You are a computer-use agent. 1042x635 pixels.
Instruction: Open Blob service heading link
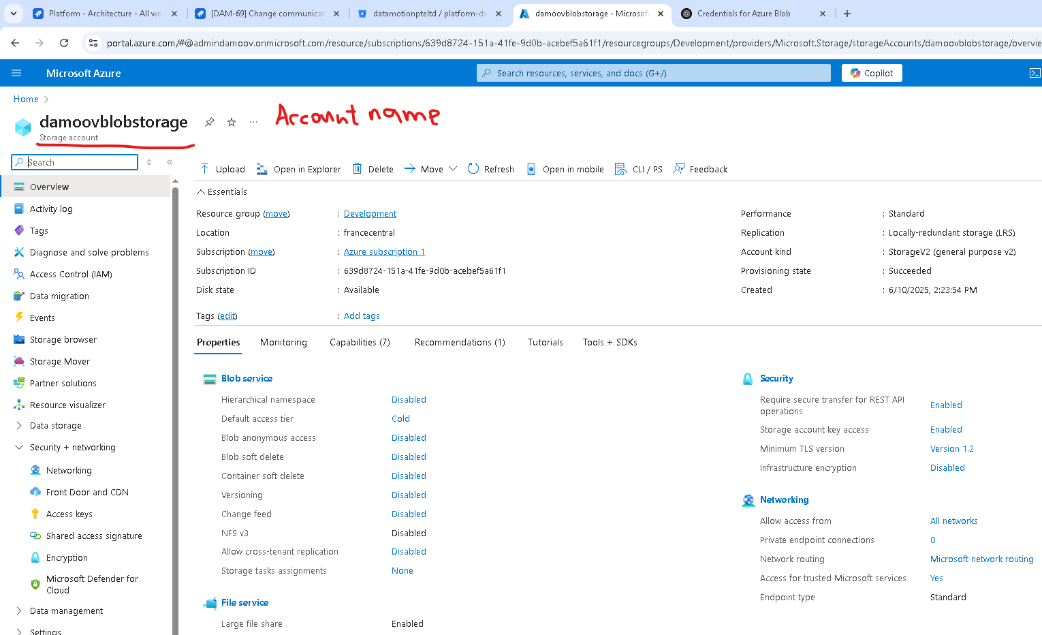[x=247, y=378]
